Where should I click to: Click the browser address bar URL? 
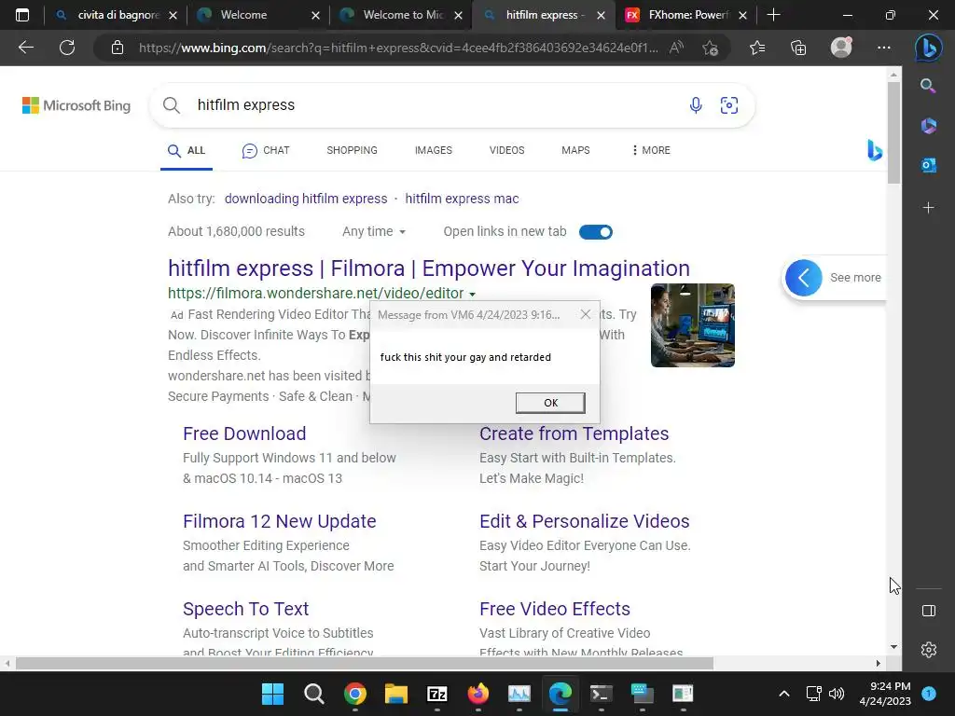click(x=398, y=48)
